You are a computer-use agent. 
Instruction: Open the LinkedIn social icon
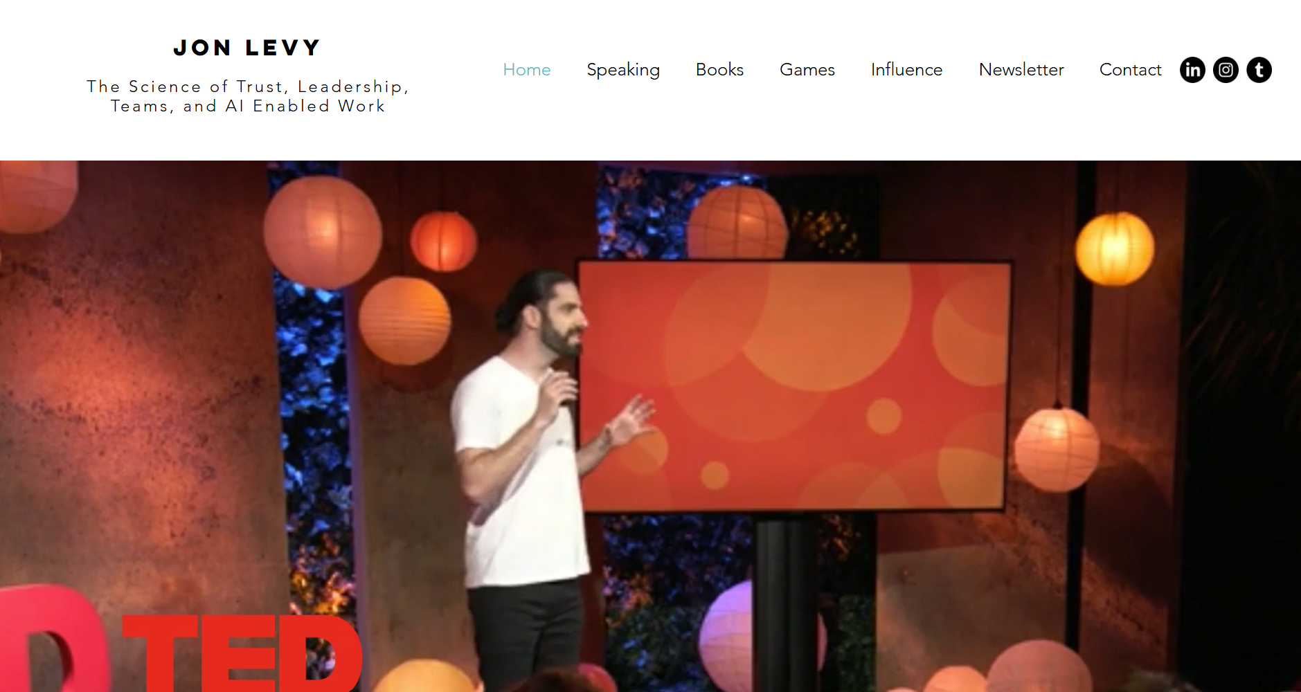[x=1192, y=70]
